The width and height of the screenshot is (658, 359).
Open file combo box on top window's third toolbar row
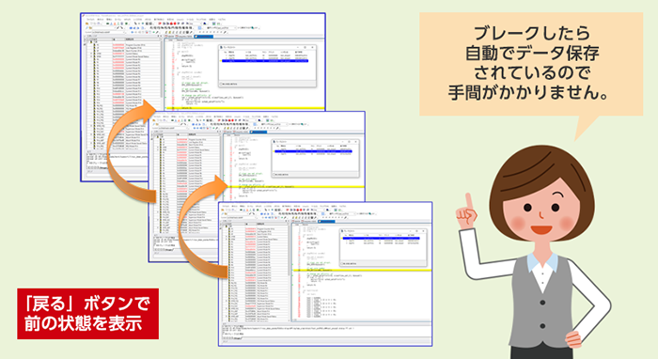(108, 32)
